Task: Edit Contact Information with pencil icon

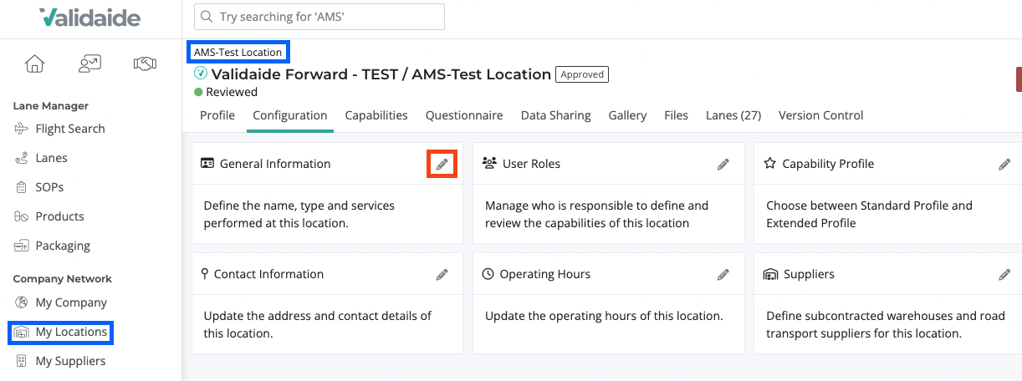Action: click(442, 275)
